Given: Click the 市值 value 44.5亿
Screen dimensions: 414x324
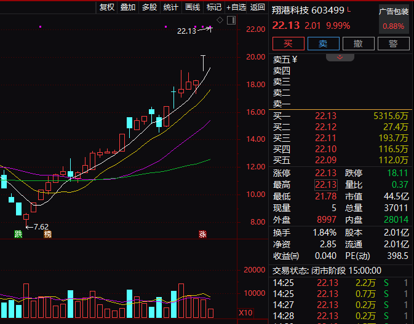Looking at the screenshot, I should coord(396,196).
